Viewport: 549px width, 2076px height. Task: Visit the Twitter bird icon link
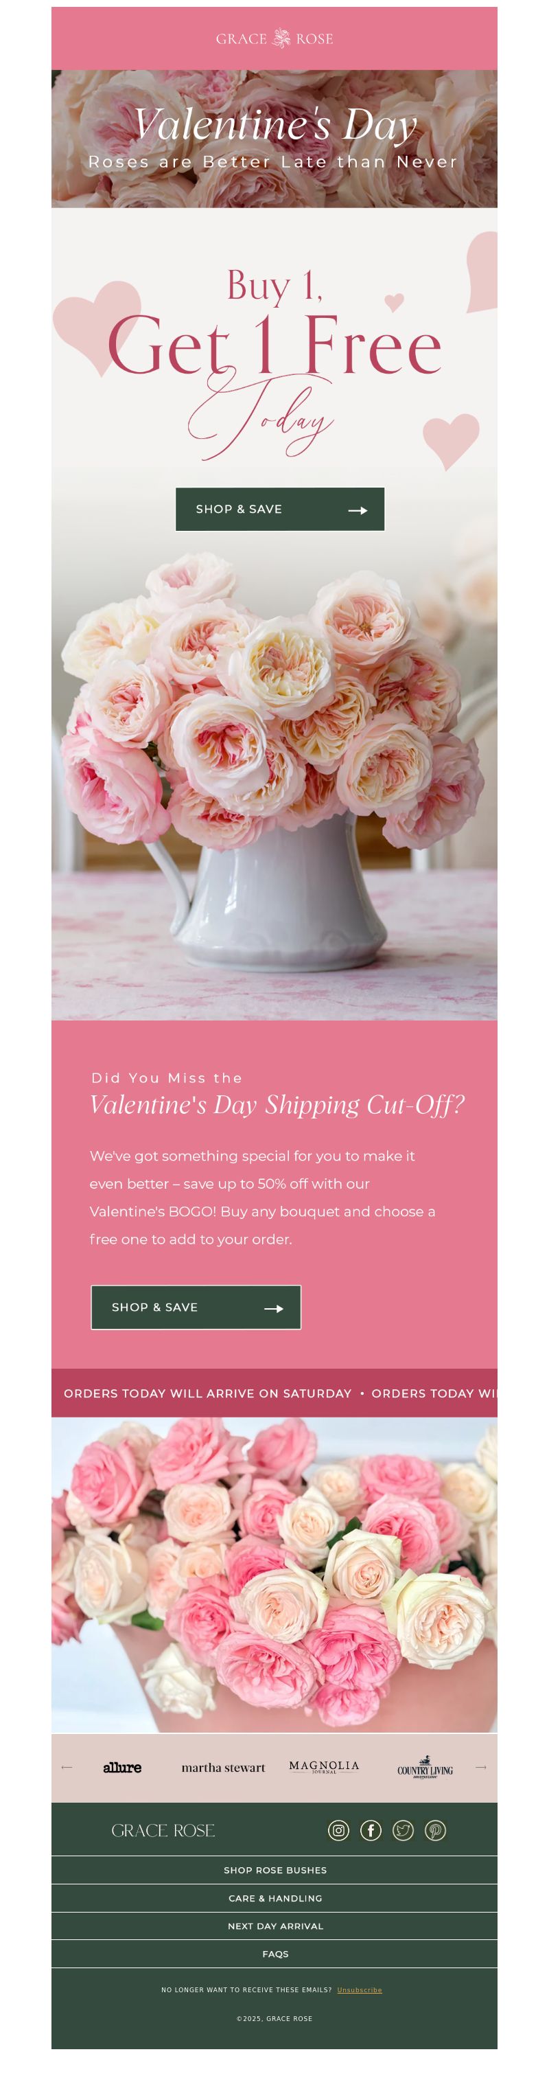point(403,1830)
